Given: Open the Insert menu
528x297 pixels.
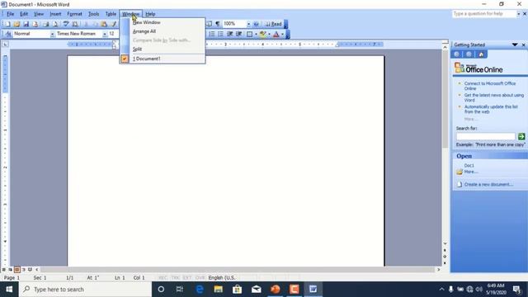Looking at the screenshot, I should [55, 14].
